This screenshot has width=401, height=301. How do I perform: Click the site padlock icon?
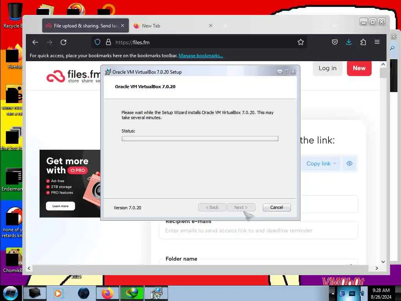(108, 42)
